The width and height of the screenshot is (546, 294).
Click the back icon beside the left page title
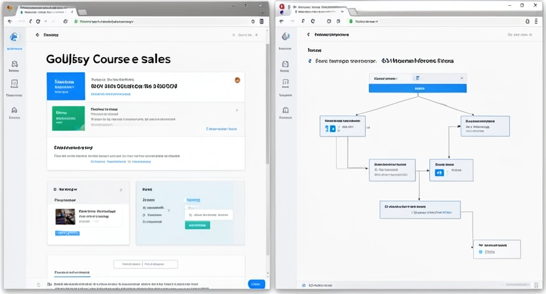pos(37,35)
